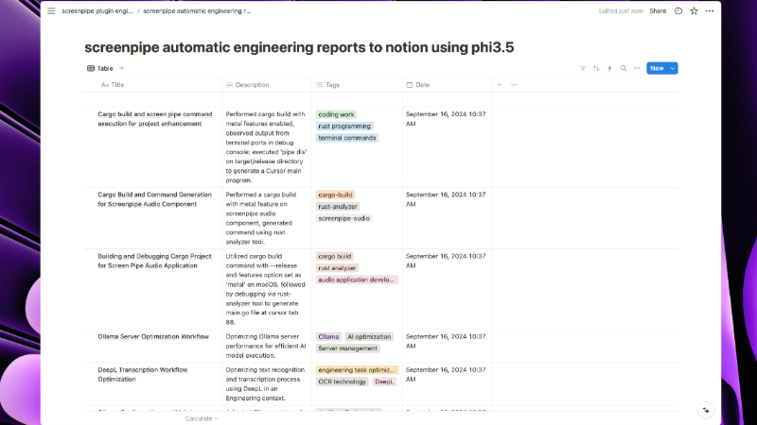Click the database filter icon

click(583, 68)
